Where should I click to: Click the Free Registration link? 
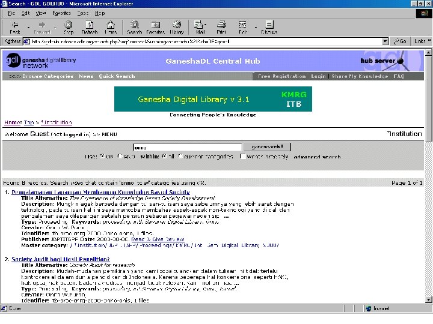281,76
